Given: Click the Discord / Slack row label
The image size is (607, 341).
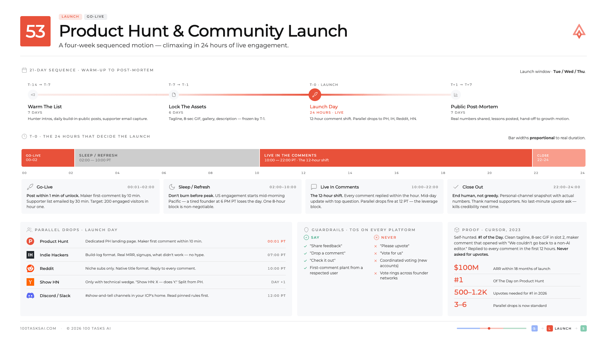Looking at the screenshot, I should click(x=55, y=296).
